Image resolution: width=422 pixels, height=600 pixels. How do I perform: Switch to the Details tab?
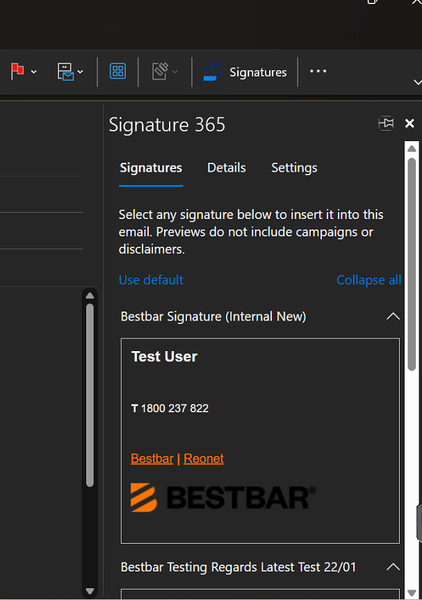227,168
